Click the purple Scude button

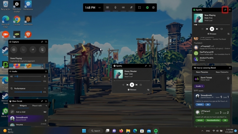[199, 86]
